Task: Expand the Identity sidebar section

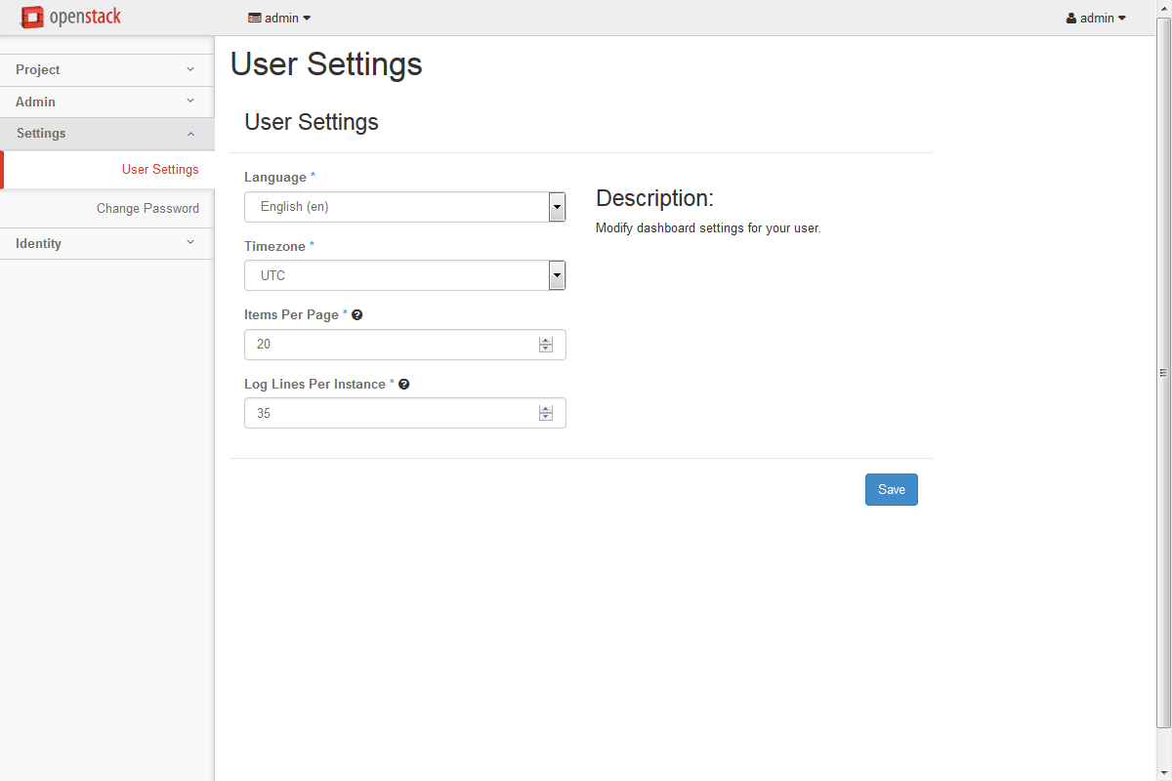Action: click(x=106, y=244)
